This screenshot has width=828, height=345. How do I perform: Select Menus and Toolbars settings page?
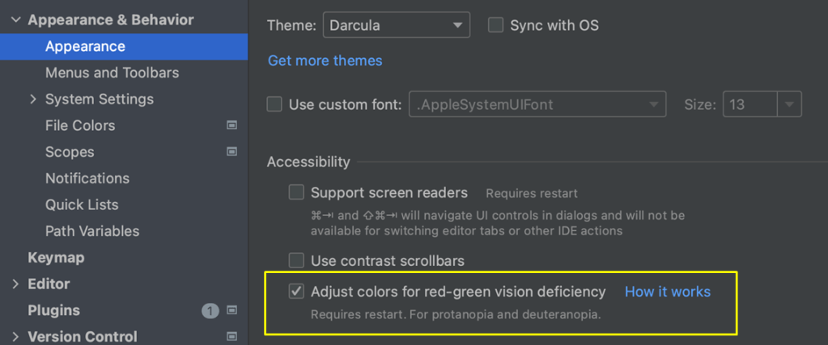click(112, 73)
